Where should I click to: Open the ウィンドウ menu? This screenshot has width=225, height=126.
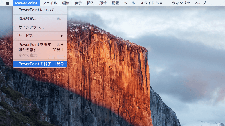pos(181,3)
